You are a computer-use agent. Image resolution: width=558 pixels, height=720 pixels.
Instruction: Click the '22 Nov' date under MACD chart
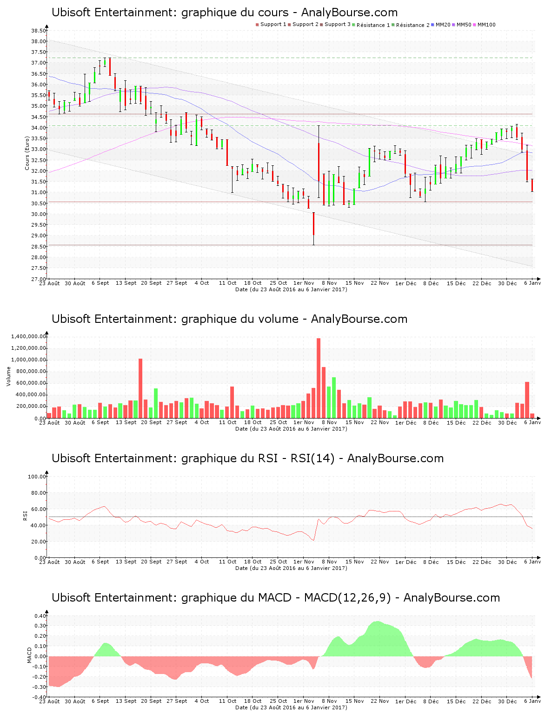tap(380, 701)
